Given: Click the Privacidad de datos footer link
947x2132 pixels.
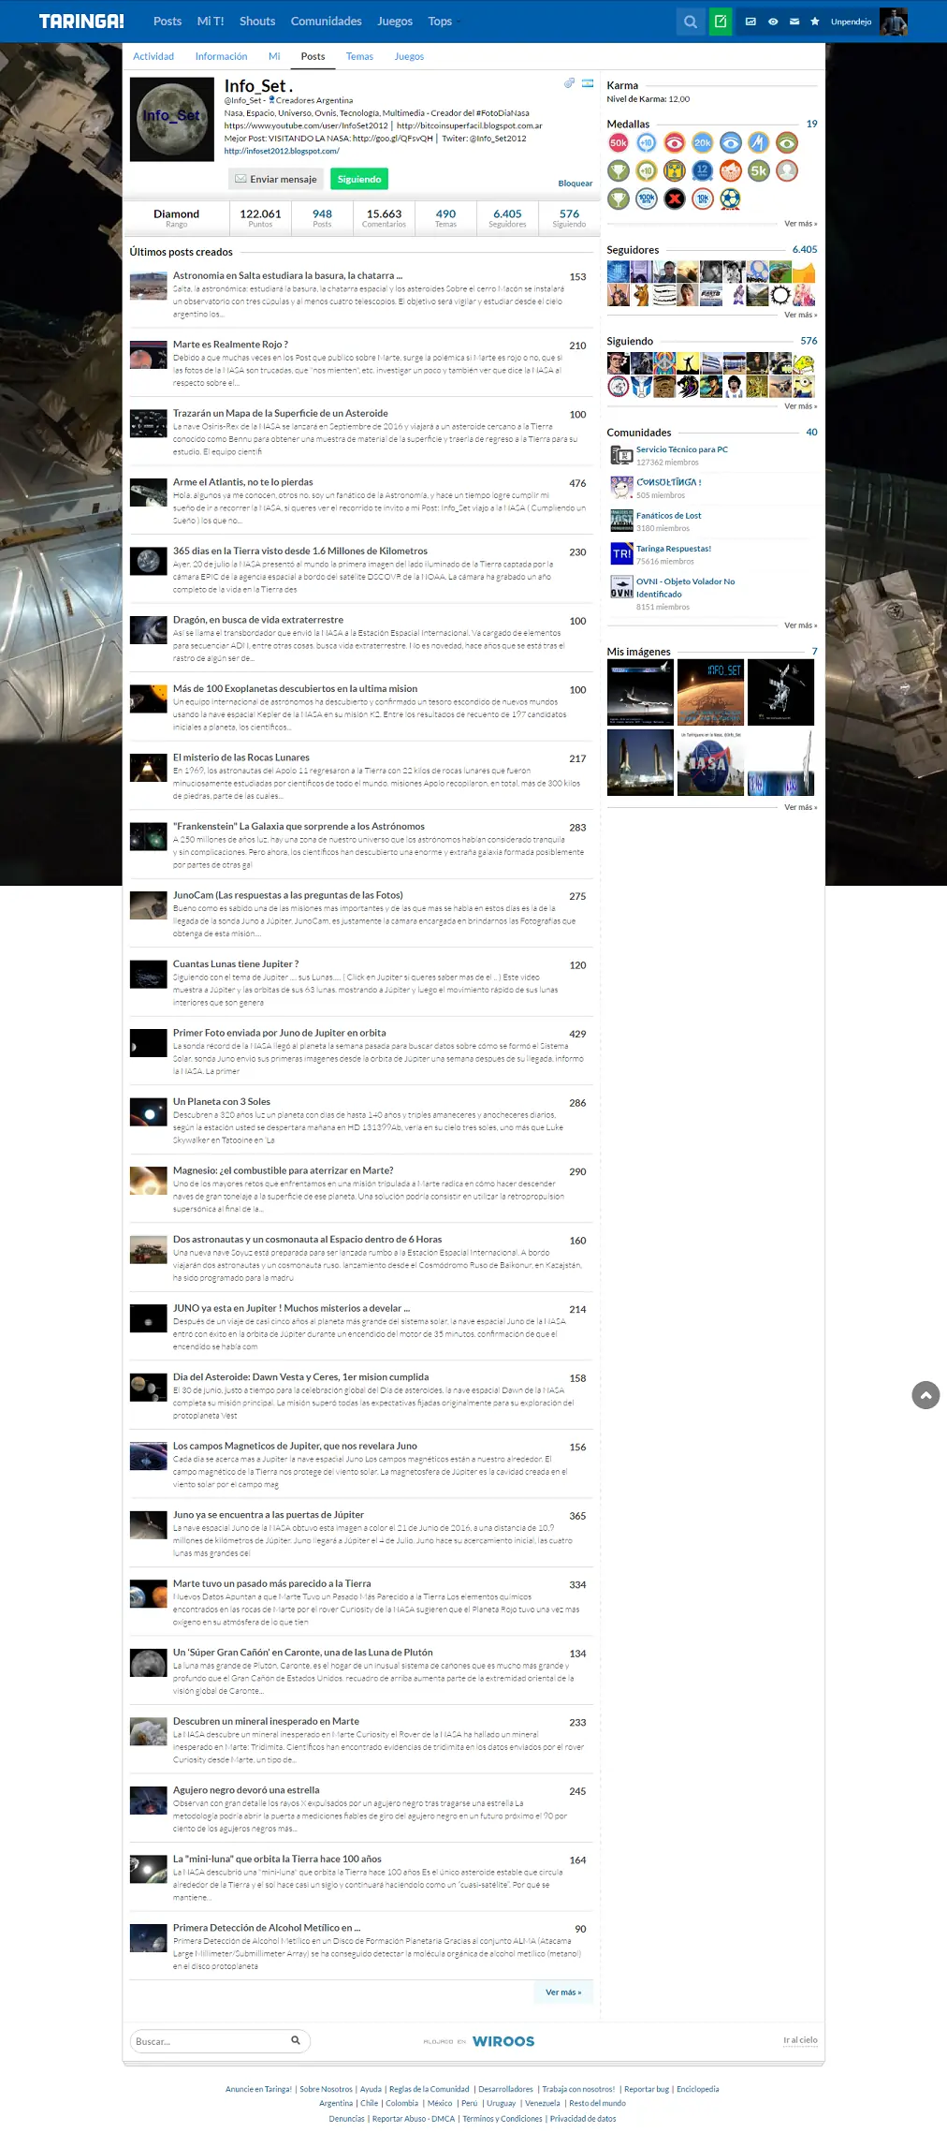Looking at the screenshot, I should coord(583,2119).
